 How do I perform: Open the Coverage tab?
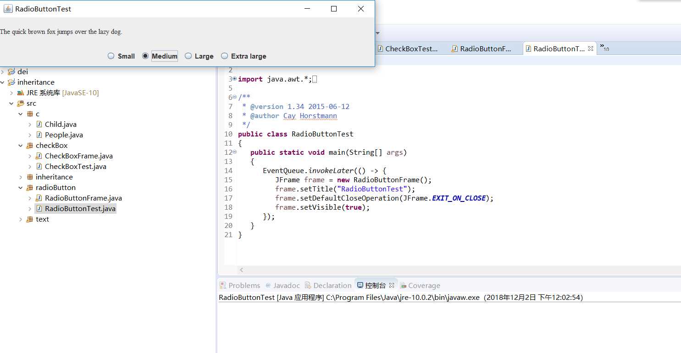[x=420, y=285]
